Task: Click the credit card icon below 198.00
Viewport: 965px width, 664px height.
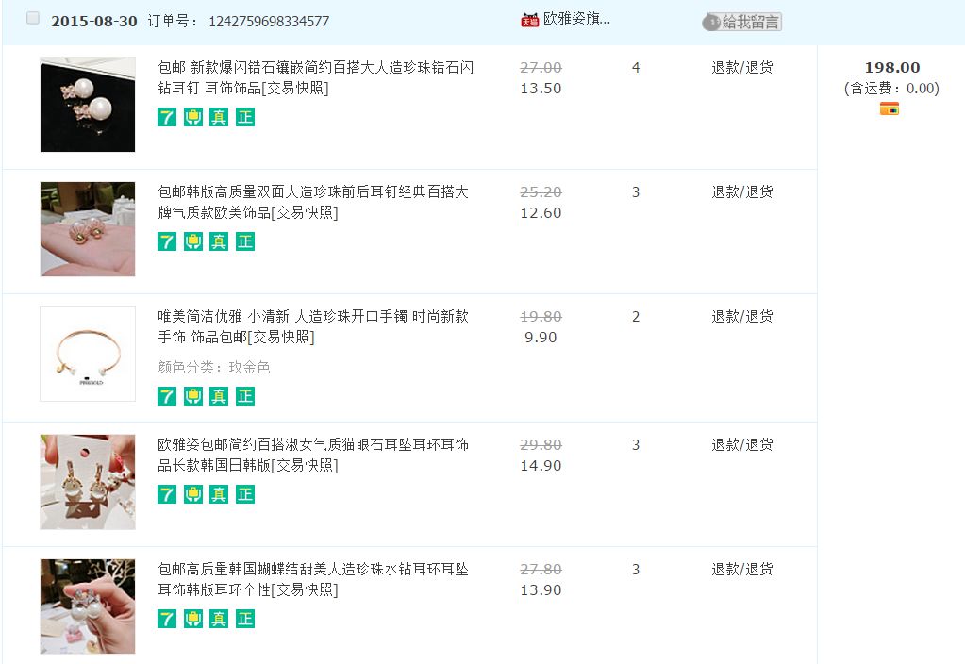Action: point(889,108)
